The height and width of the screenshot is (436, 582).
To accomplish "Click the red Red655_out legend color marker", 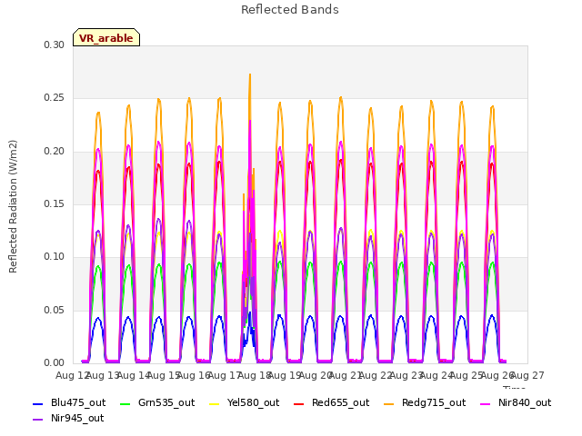I will coord(299,403).
